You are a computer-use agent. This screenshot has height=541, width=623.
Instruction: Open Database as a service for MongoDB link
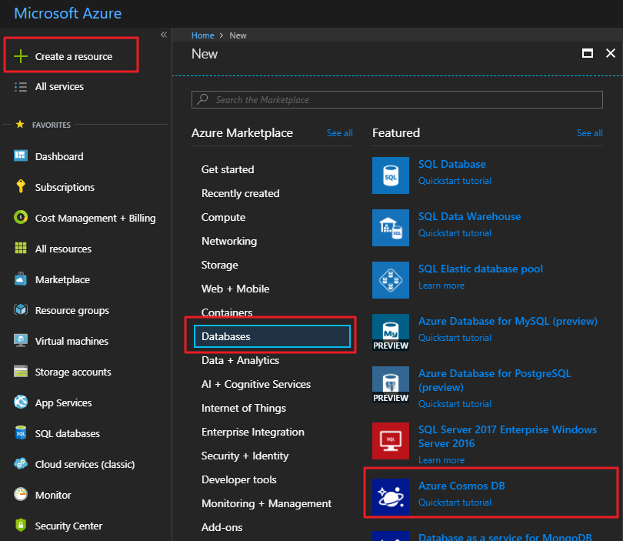coord(505,536)
